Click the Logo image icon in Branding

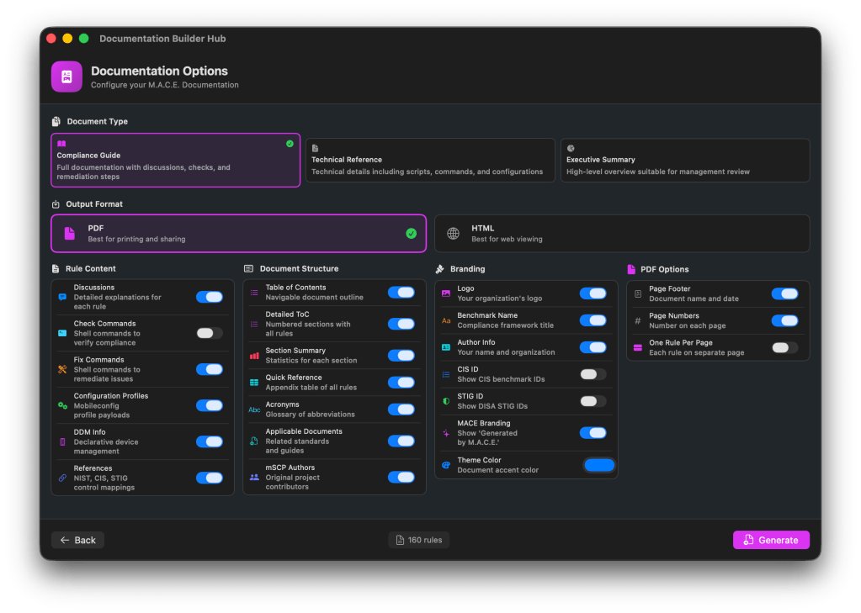point(446,293)
